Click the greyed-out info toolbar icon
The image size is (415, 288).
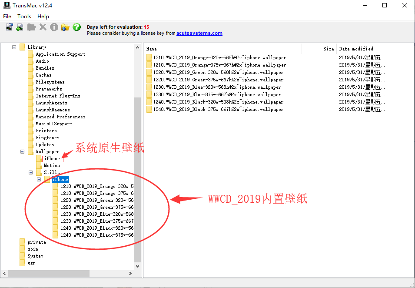coord(54,27)
